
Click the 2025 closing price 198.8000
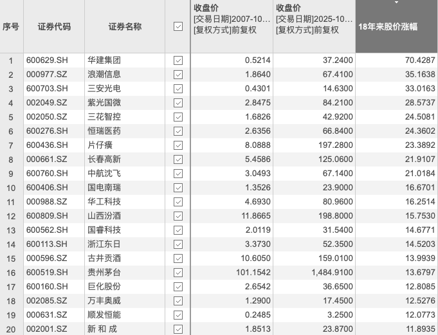(x=336, y=216)
